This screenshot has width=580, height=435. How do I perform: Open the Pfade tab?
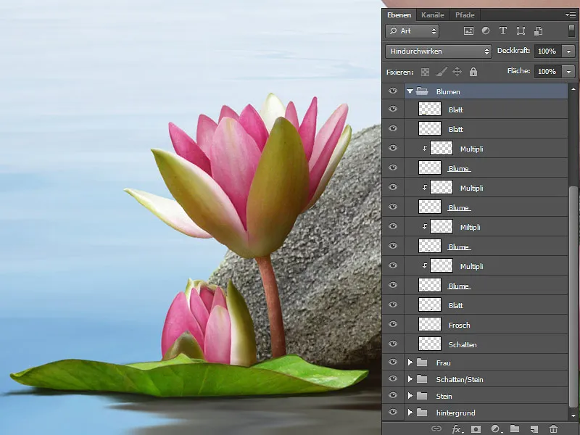pyautogui.click(x=465, y=15)
